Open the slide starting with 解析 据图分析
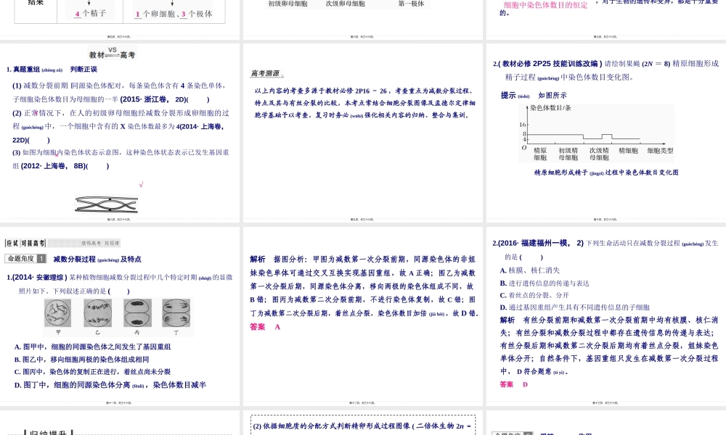The image size is (726, 435). (x=363, y=317)
